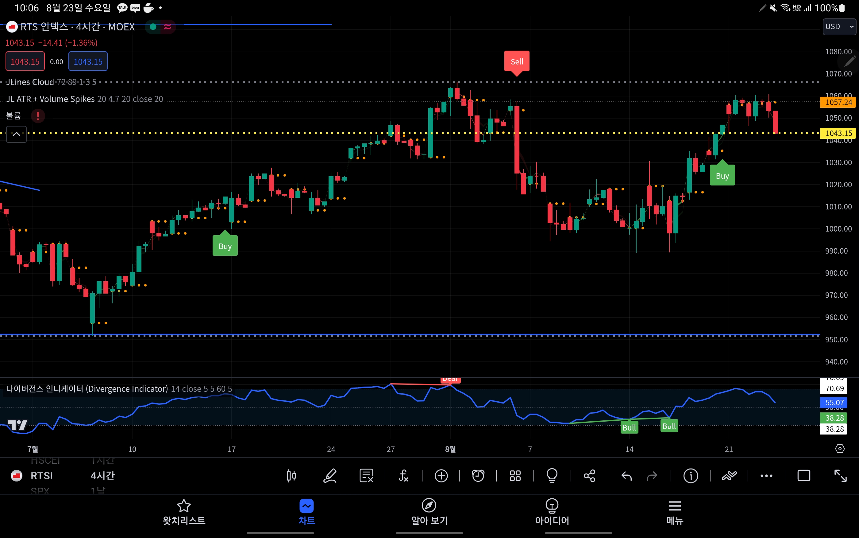The width and height of the screenshot is (859, 538).
Task: Open the indicators fx menu
Action: click(x=403, y=476)
